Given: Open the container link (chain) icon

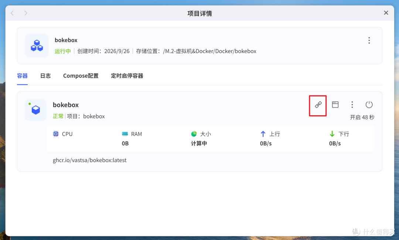Looking at the screenshot, I should 318,104.
